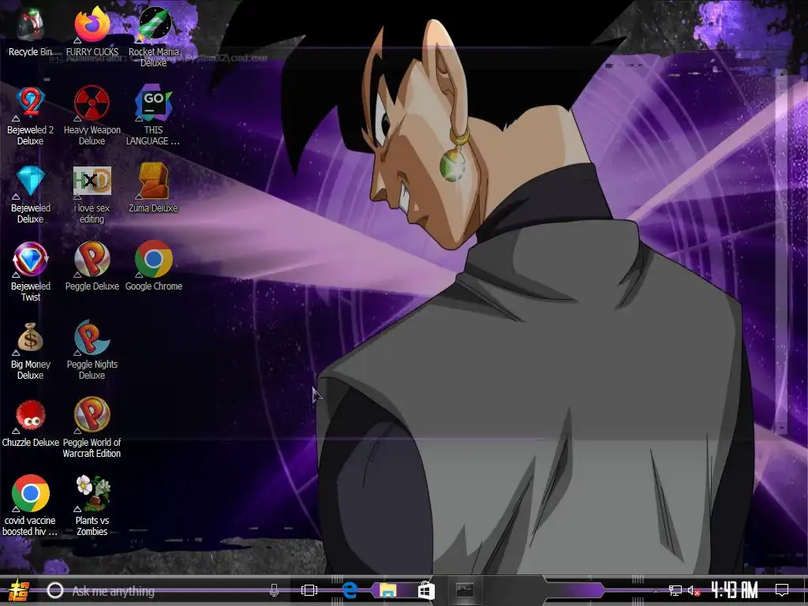Switch to the Command Prompt taskbar window
This screenshot has height=606, width=808.
click(x=465, y=590)
